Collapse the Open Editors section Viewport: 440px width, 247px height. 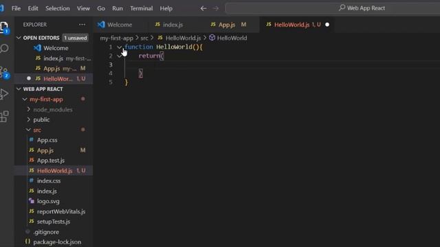point(19,38)
